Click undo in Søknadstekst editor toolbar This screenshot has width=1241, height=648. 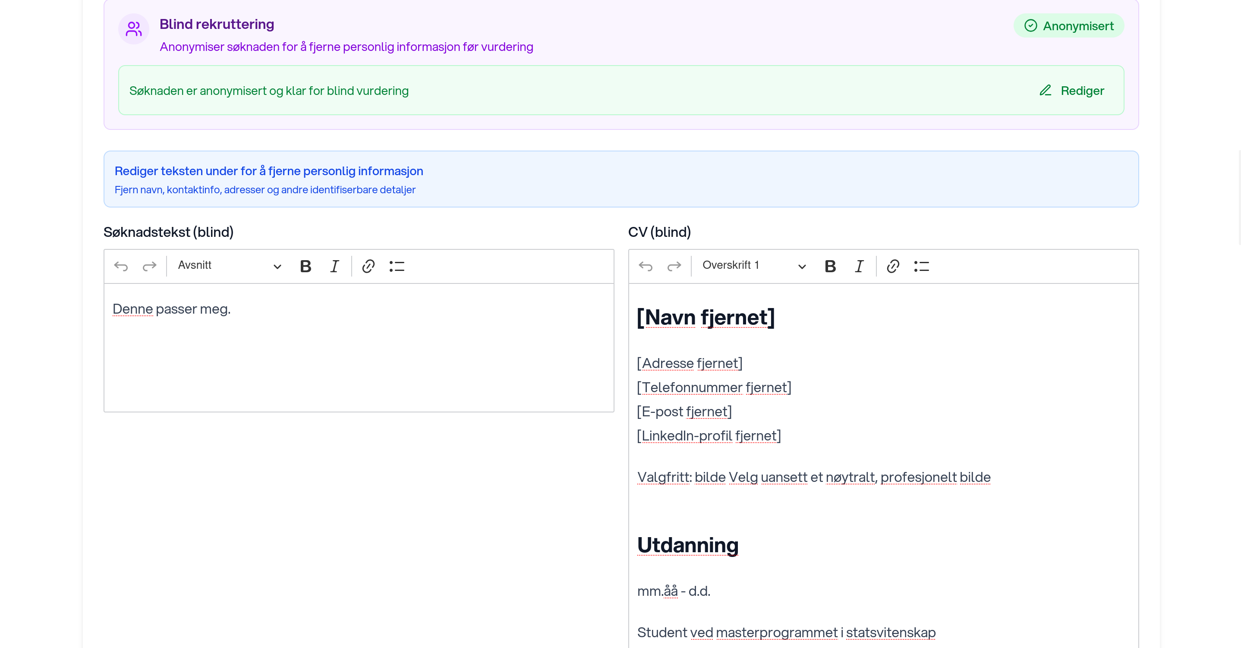pyautogui.click(x=121, y=266)
